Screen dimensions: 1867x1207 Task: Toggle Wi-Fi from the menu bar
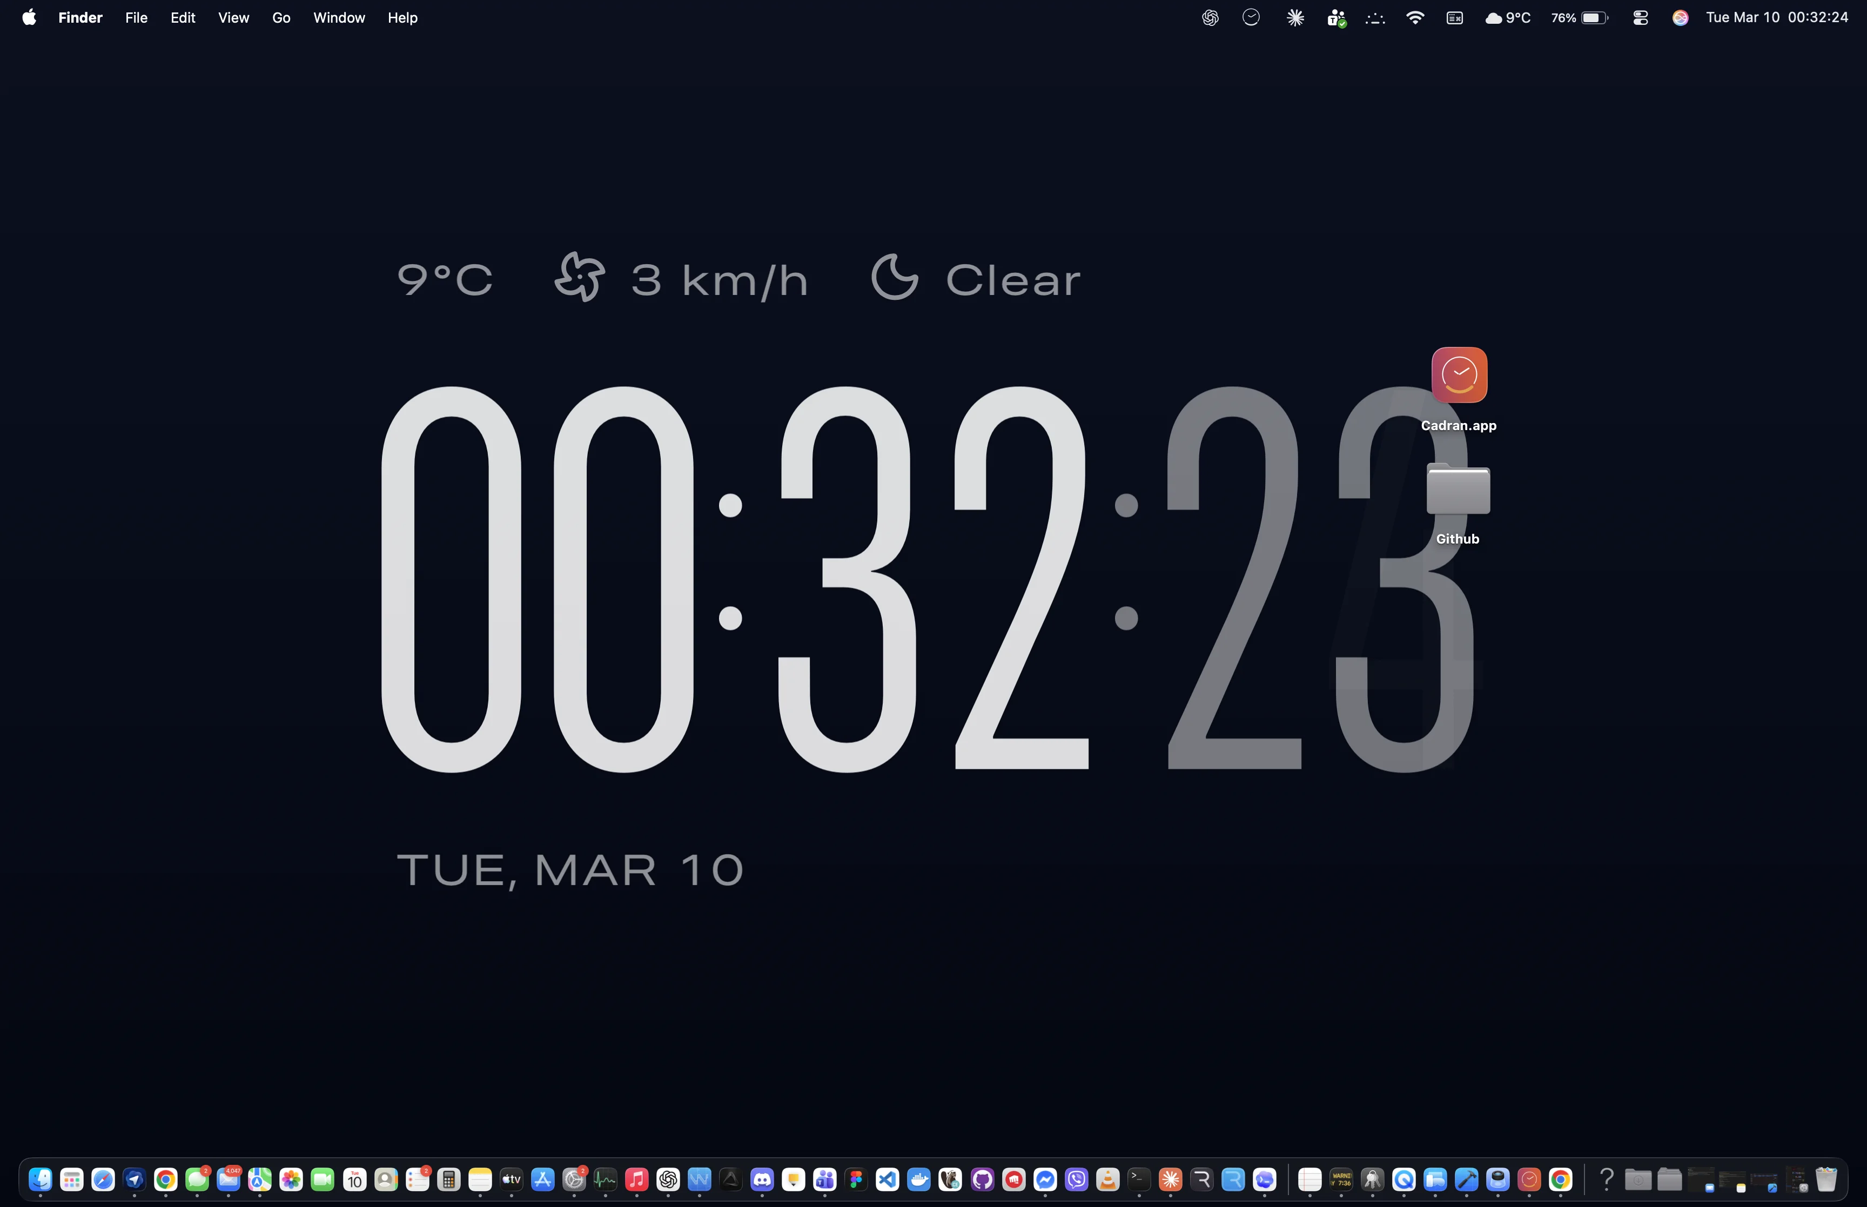point(1415,17)
